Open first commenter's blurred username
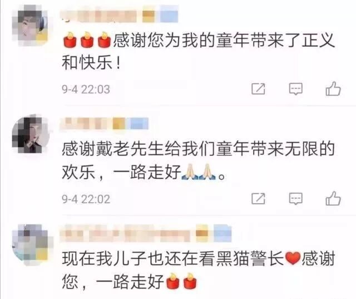 99,16
